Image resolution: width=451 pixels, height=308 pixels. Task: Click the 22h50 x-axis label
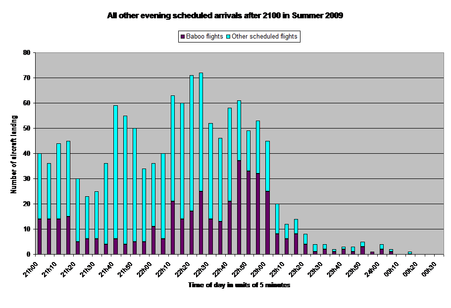240,269
